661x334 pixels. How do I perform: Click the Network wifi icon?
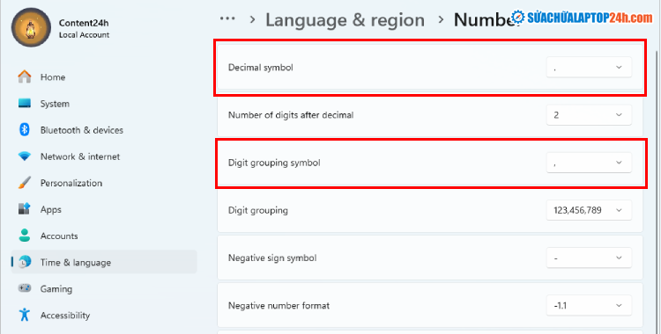click(25, 156)
